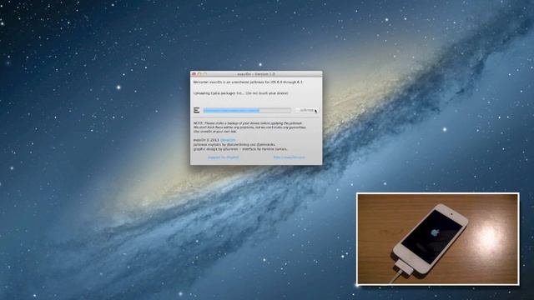Click the iPod touch video thumbnail
Image resolution: width=534 pixels, height=300 pixels.
click(437, 239)
